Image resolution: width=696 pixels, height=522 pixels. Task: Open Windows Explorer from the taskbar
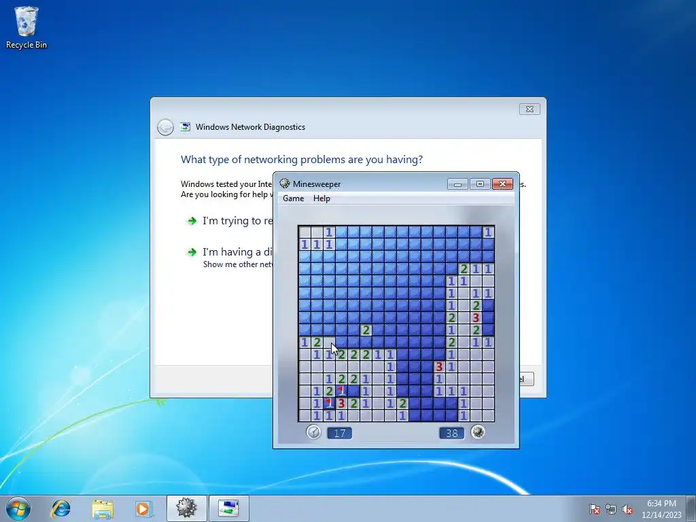click(103, 508)
